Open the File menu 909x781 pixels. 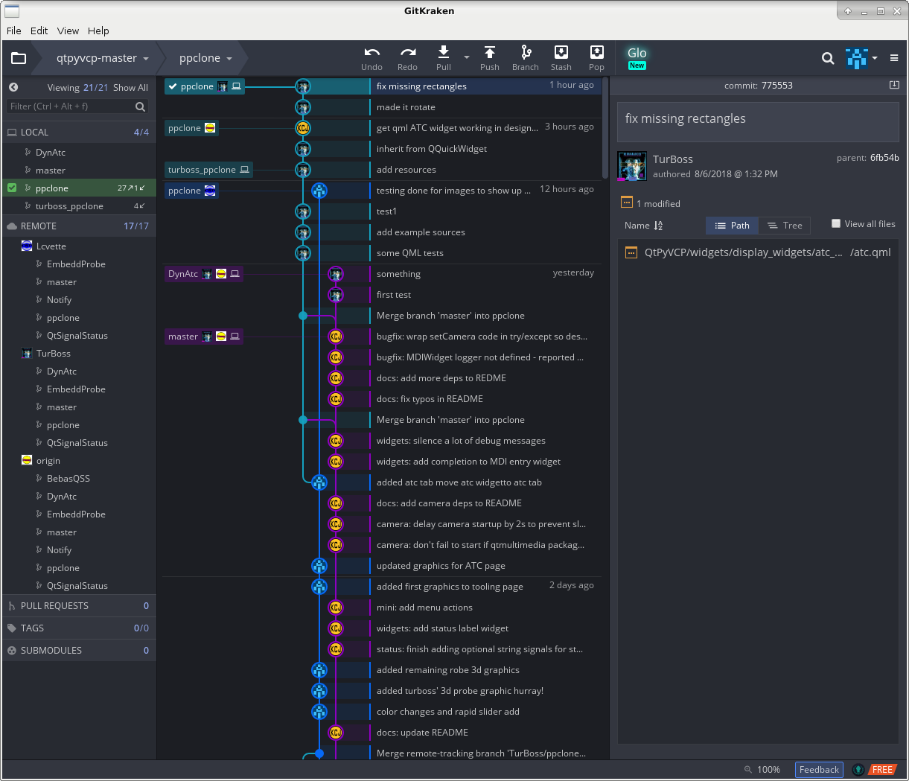(14, 31)
